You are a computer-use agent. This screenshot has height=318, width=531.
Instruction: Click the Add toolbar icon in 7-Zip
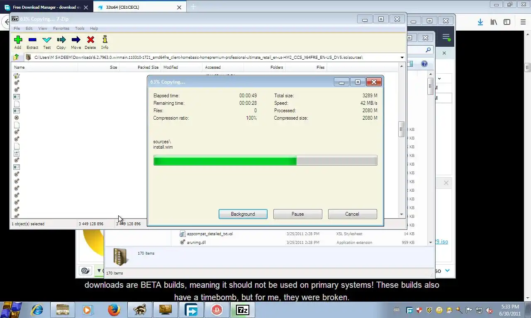pos(17,42)
